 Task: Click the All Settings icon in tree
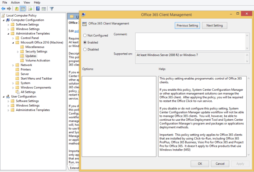coord(17,92)
